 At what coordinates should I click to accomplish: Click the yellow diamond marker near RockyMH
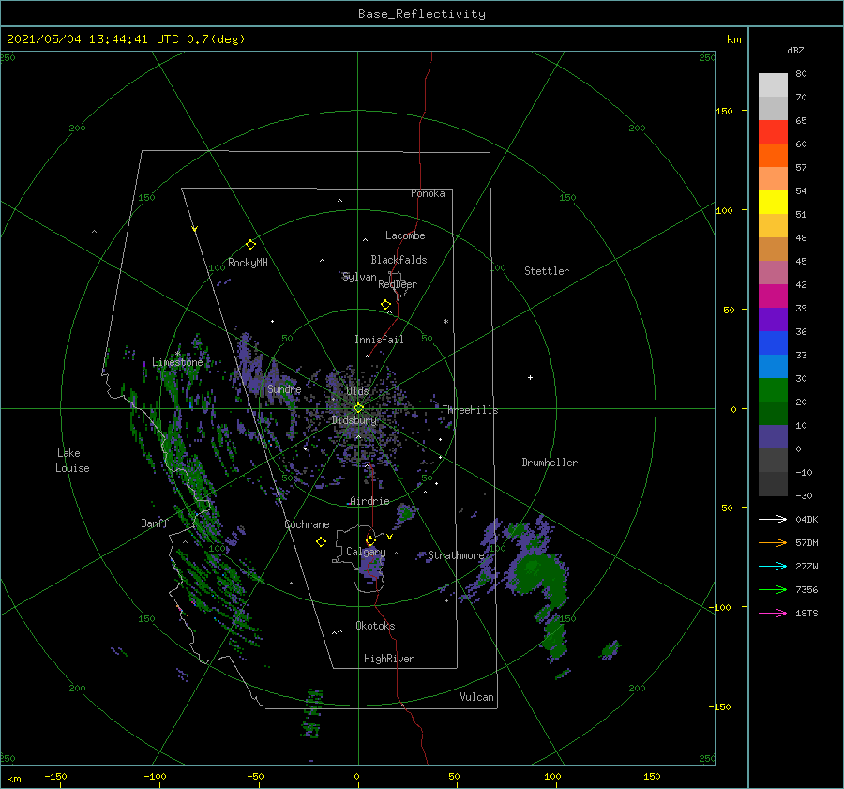click(250, 245)
